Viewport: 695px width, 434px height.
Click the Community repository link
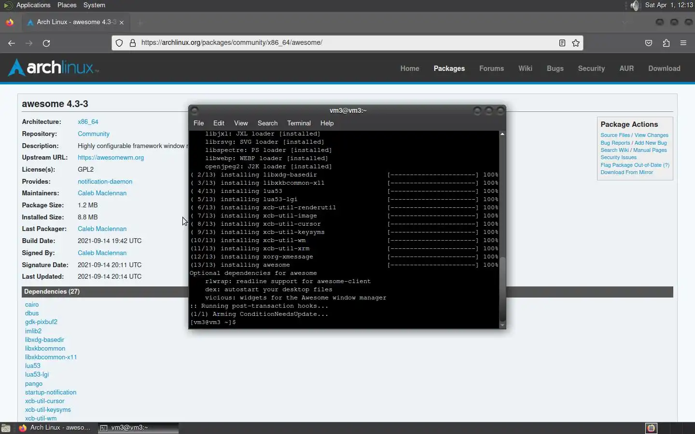[94, 134]
